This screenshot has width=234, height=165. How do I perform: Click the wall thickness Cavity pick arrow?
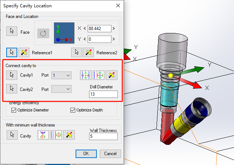click(12, 135)
